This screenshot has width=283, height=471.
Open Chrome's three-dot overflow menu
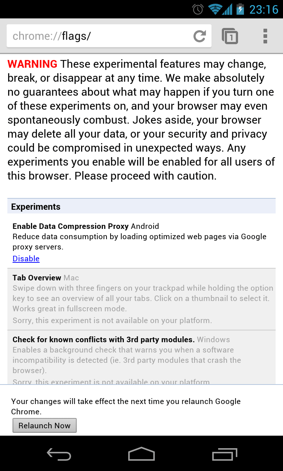tap(265, 36)
